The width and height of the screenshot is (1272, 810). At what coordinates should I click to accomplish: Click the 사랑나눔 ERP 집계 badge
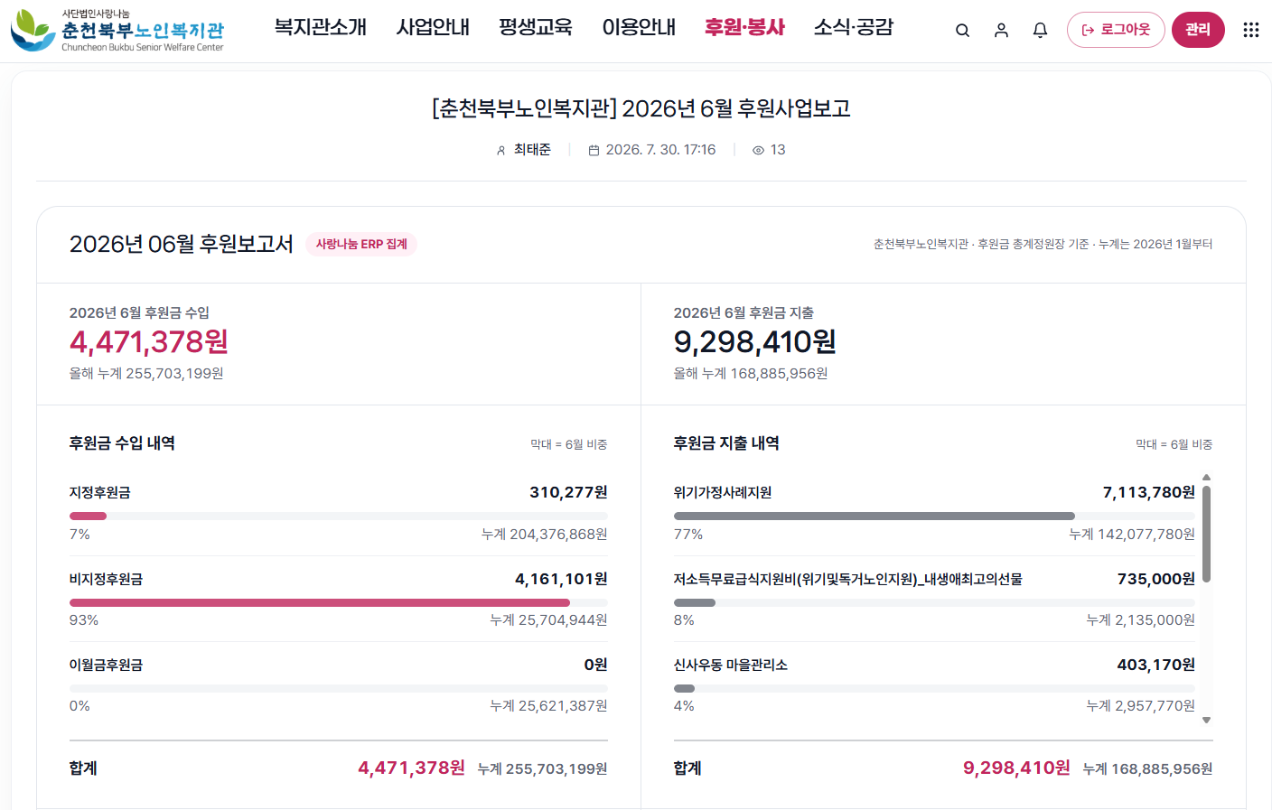[x=361, y=245]
